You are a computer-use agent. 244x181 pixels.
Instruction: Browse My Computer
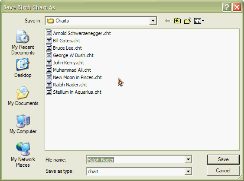coord(23,124)
